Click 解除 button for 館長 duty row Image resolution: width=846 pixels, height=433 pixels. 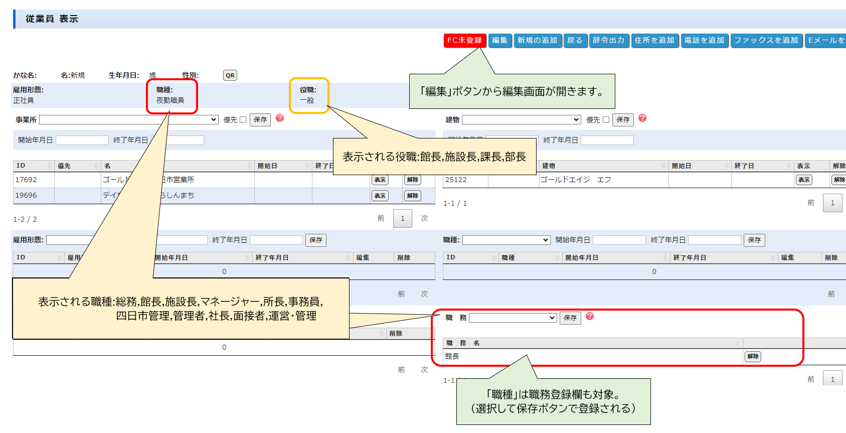pos(753,357)
